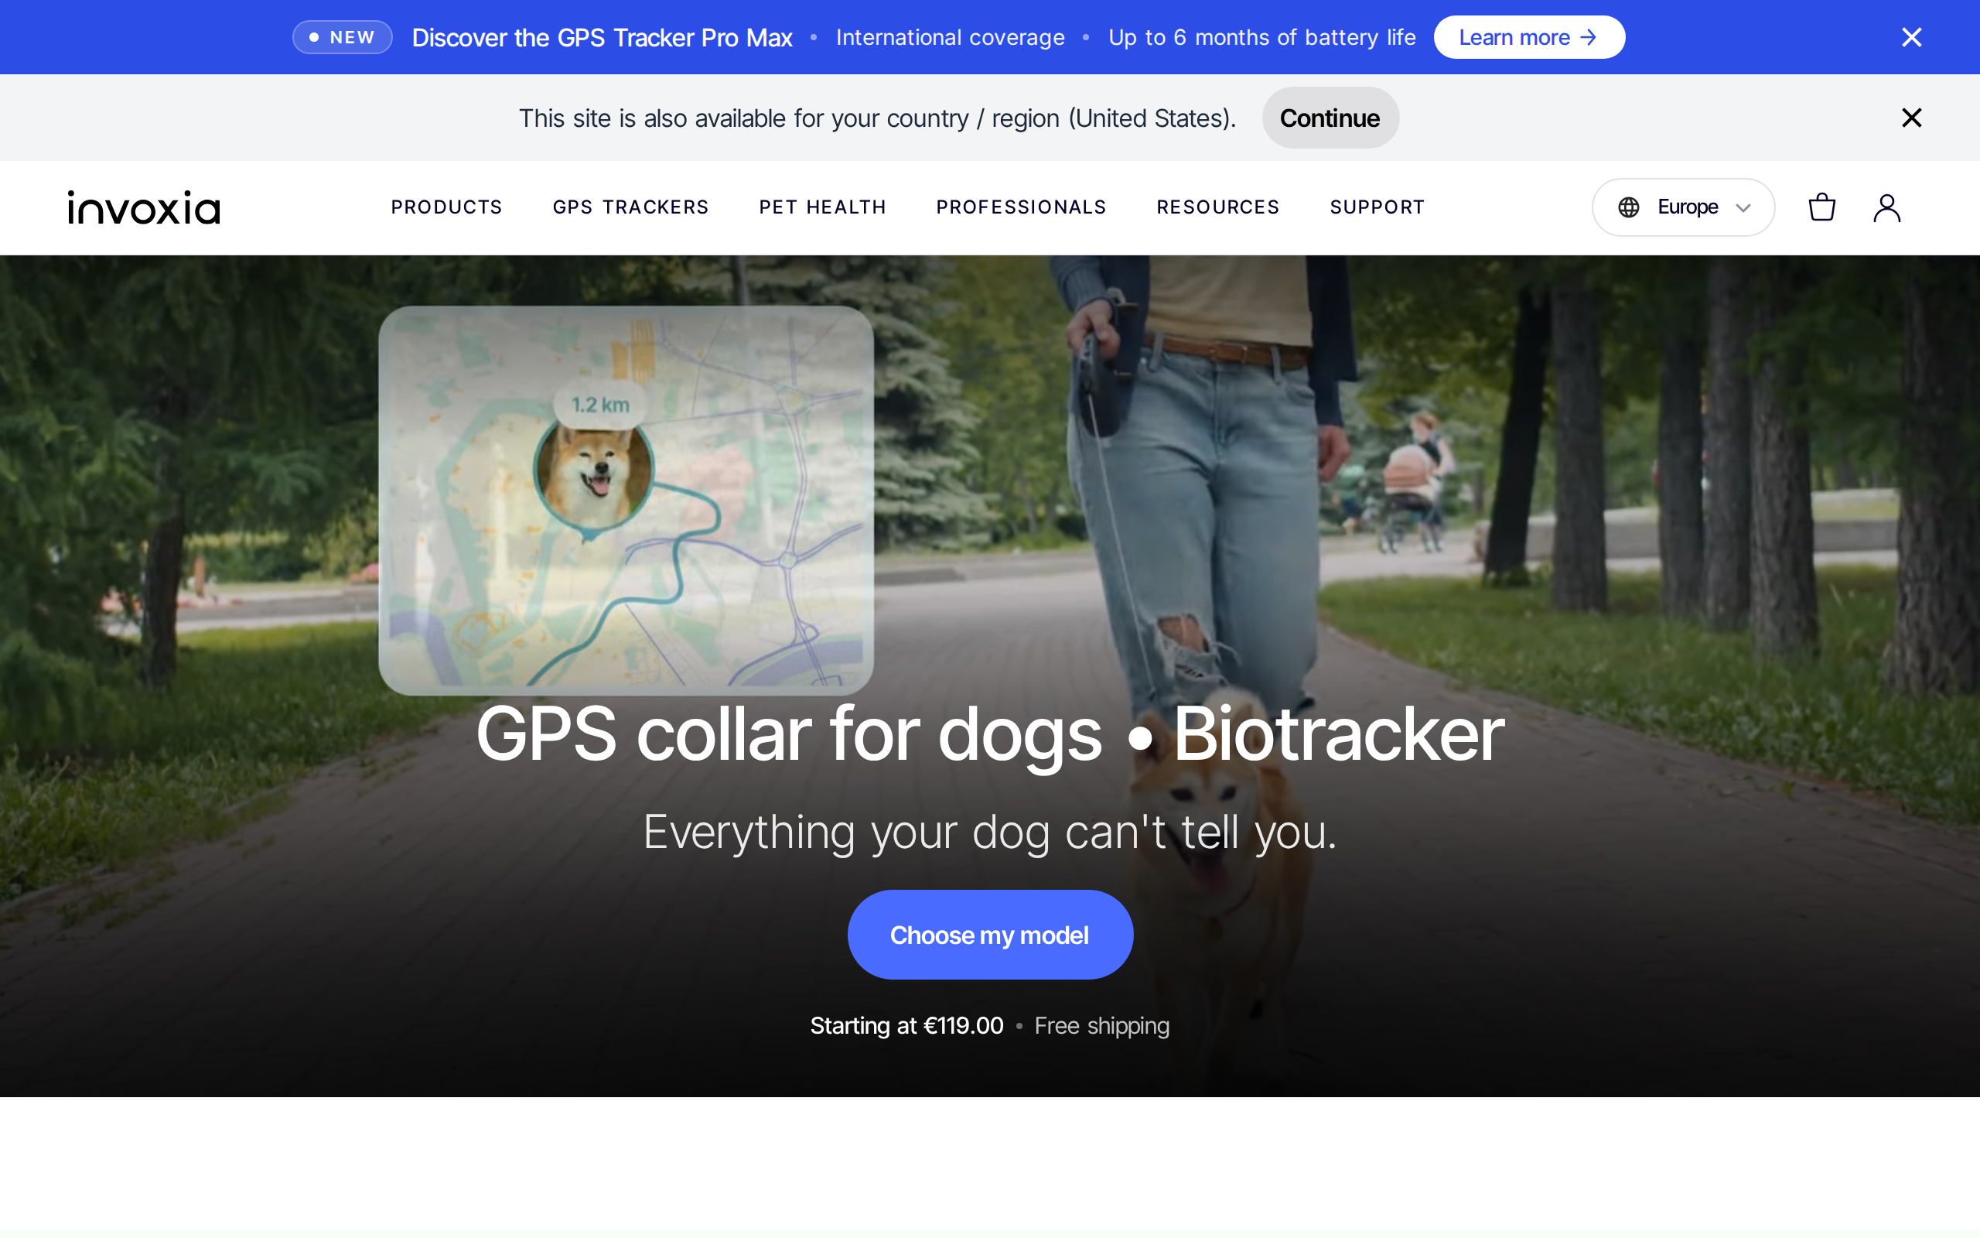Open the user account icon
This screenshot has width=1980, height=1238.
coord(1886,207)
